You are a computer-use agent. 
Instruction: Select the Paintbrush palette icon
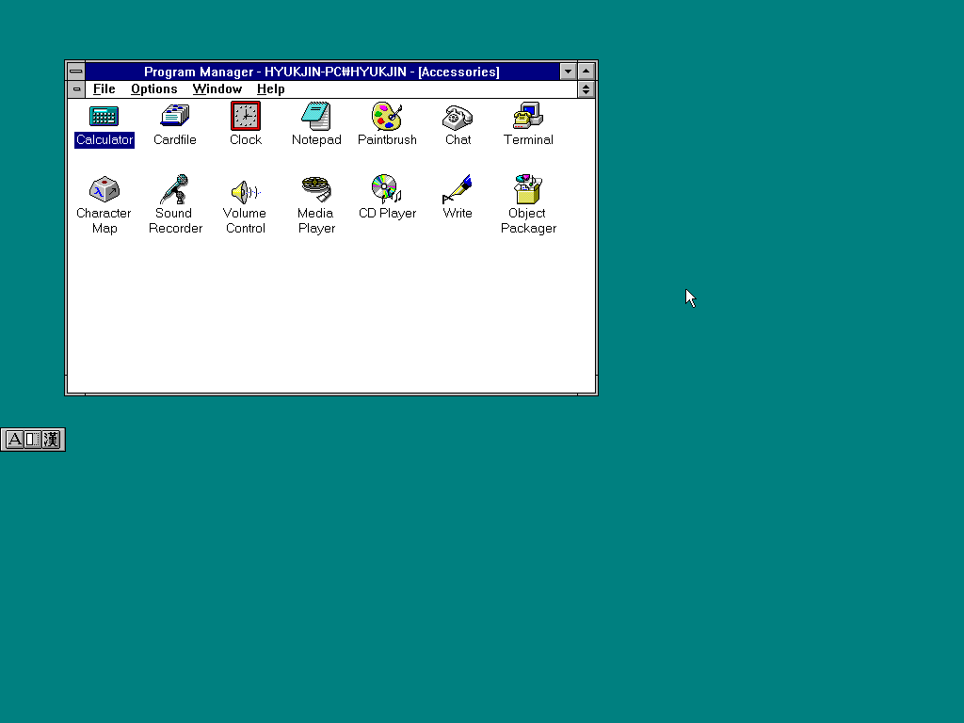[387, 116]
